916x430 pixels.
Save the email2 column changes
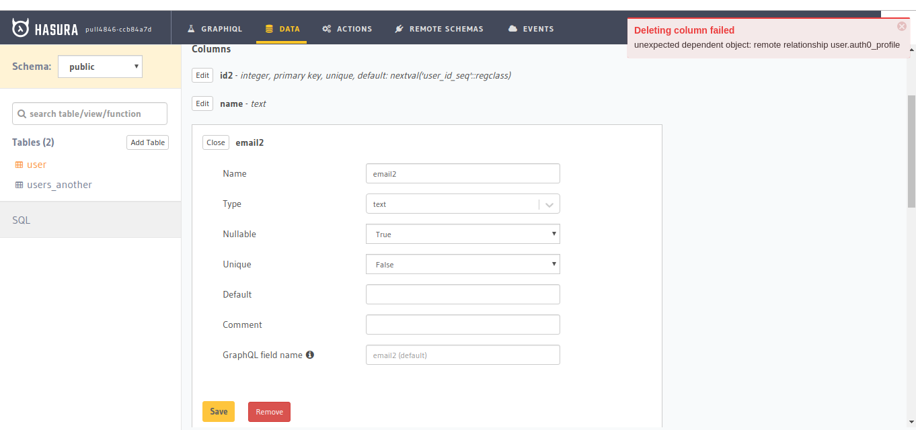point(219,411)
